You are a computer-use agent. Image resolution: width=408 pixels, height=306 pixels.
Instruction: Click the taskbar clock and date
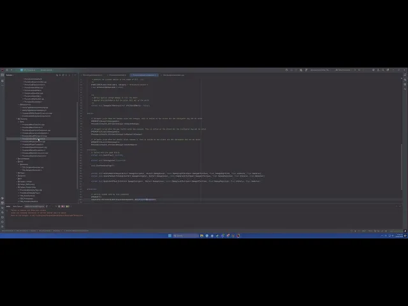click(x=400, y=236)
